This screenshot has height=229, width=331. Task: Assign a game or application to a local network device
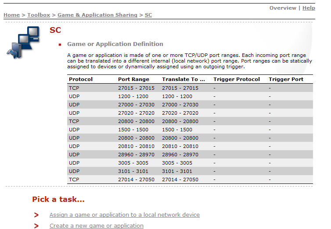click(124, 215)
